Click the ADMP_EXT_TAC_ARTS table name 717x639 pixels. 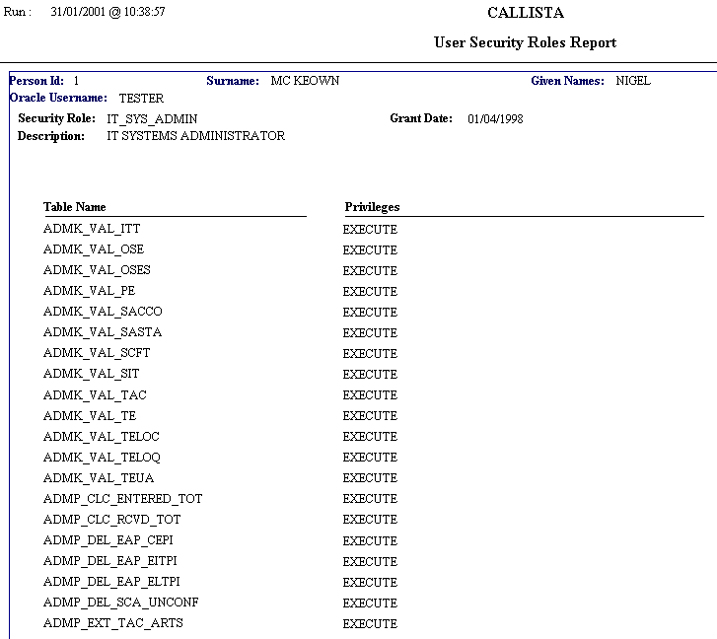[x=113, y=623]
